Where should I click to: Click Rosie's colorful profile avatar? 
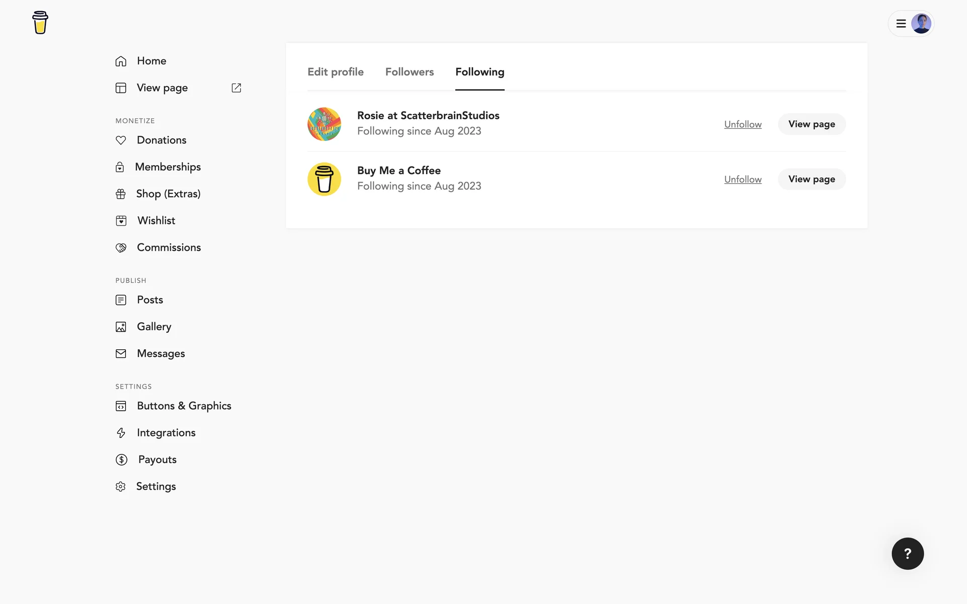324,124
